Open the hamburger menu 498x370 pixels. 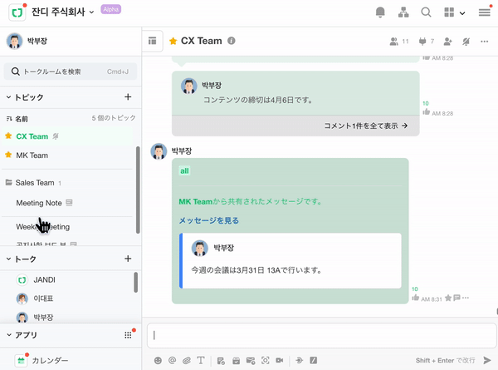click(x=485, y=12)
